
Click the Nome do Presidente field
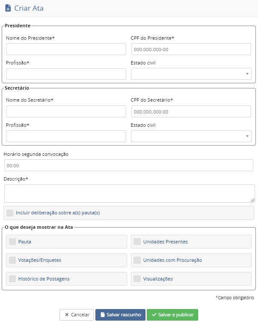tap(66, 49)
